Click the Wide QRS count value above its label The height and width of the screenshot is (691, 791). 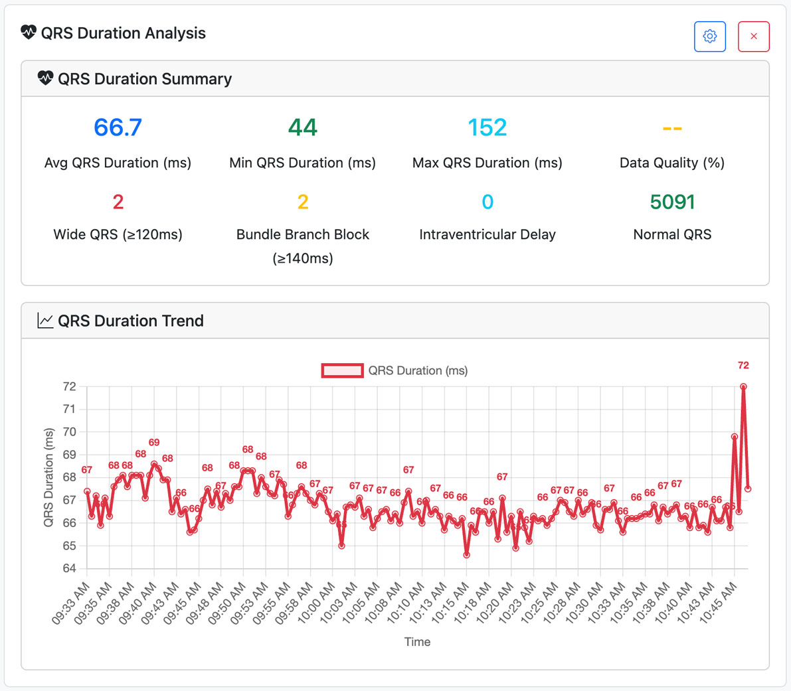point(118,202)
